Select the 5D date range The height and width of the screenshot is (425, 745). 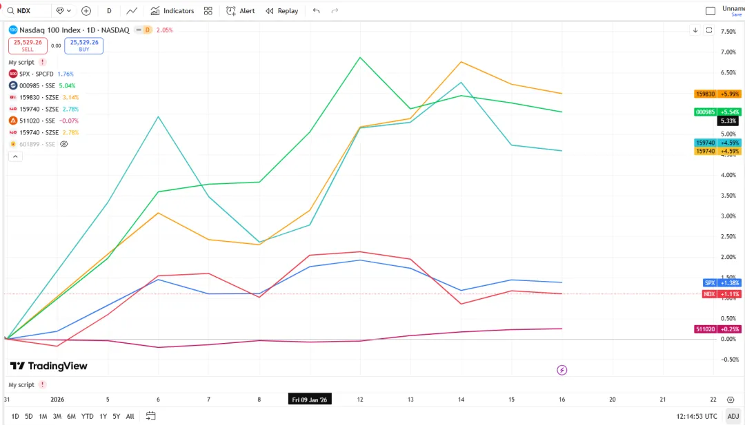tap(29, 417)
